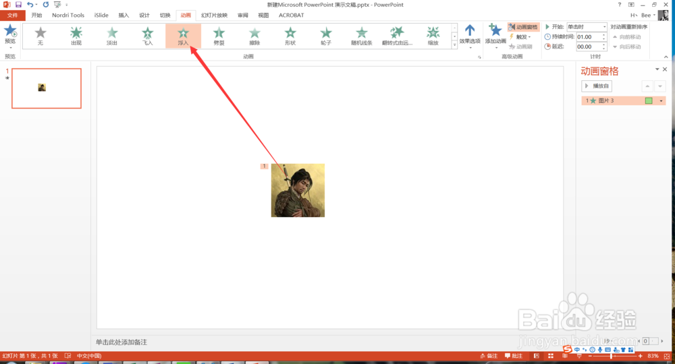Select the slide 1 thumbnail
675x364 pixels.
pos(47,88)
